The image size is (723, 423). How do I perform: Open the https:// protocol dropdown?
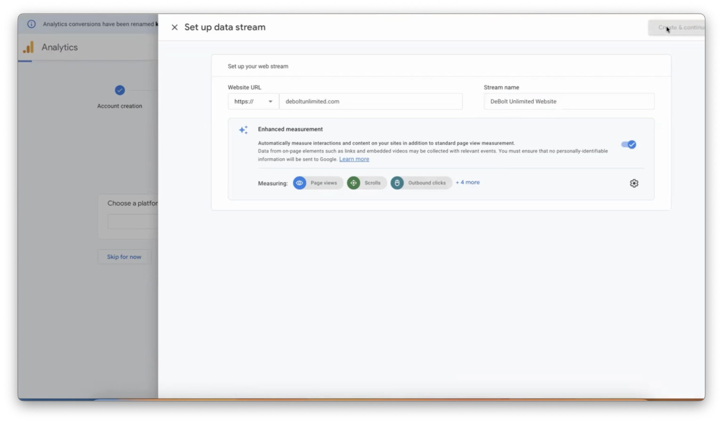pos(253,101)
